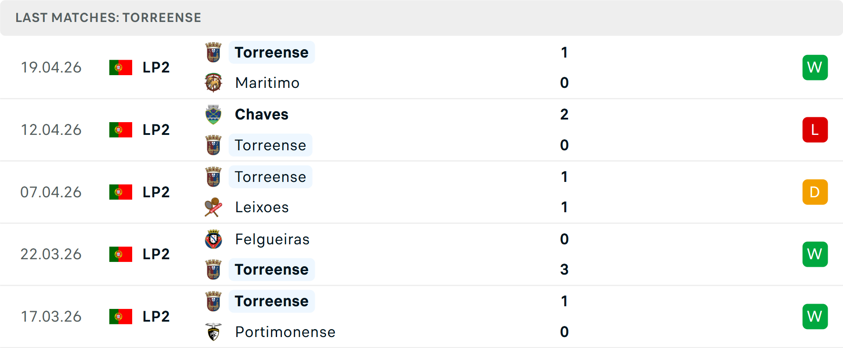
Task: Click the red L loss badge
Action: pos(815,130)
